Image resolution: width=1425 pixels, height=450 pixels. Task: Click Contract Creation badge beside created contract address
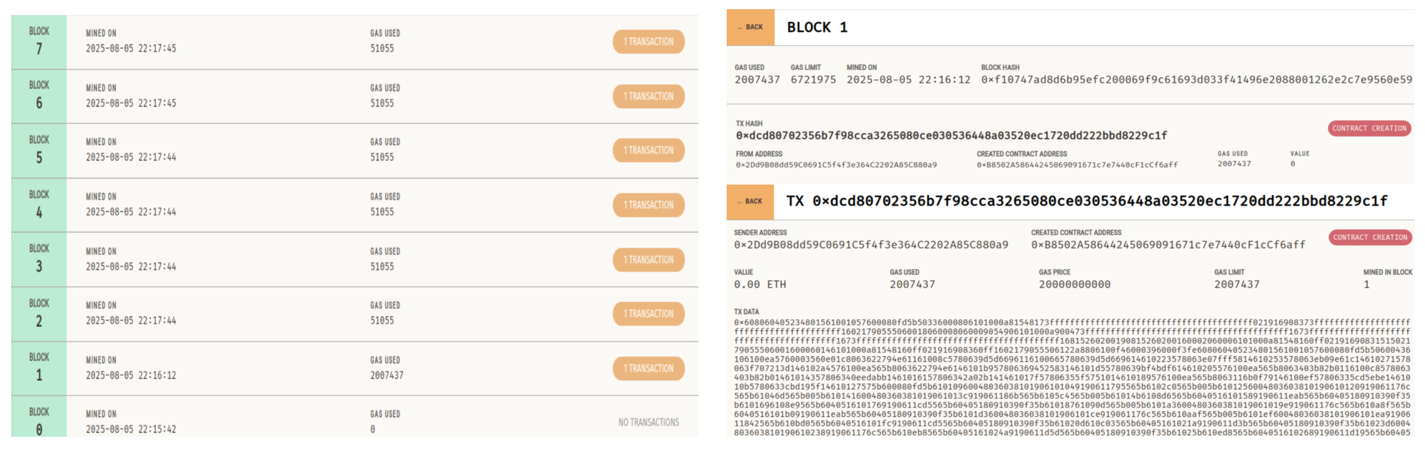click(x=1370, y=237)
